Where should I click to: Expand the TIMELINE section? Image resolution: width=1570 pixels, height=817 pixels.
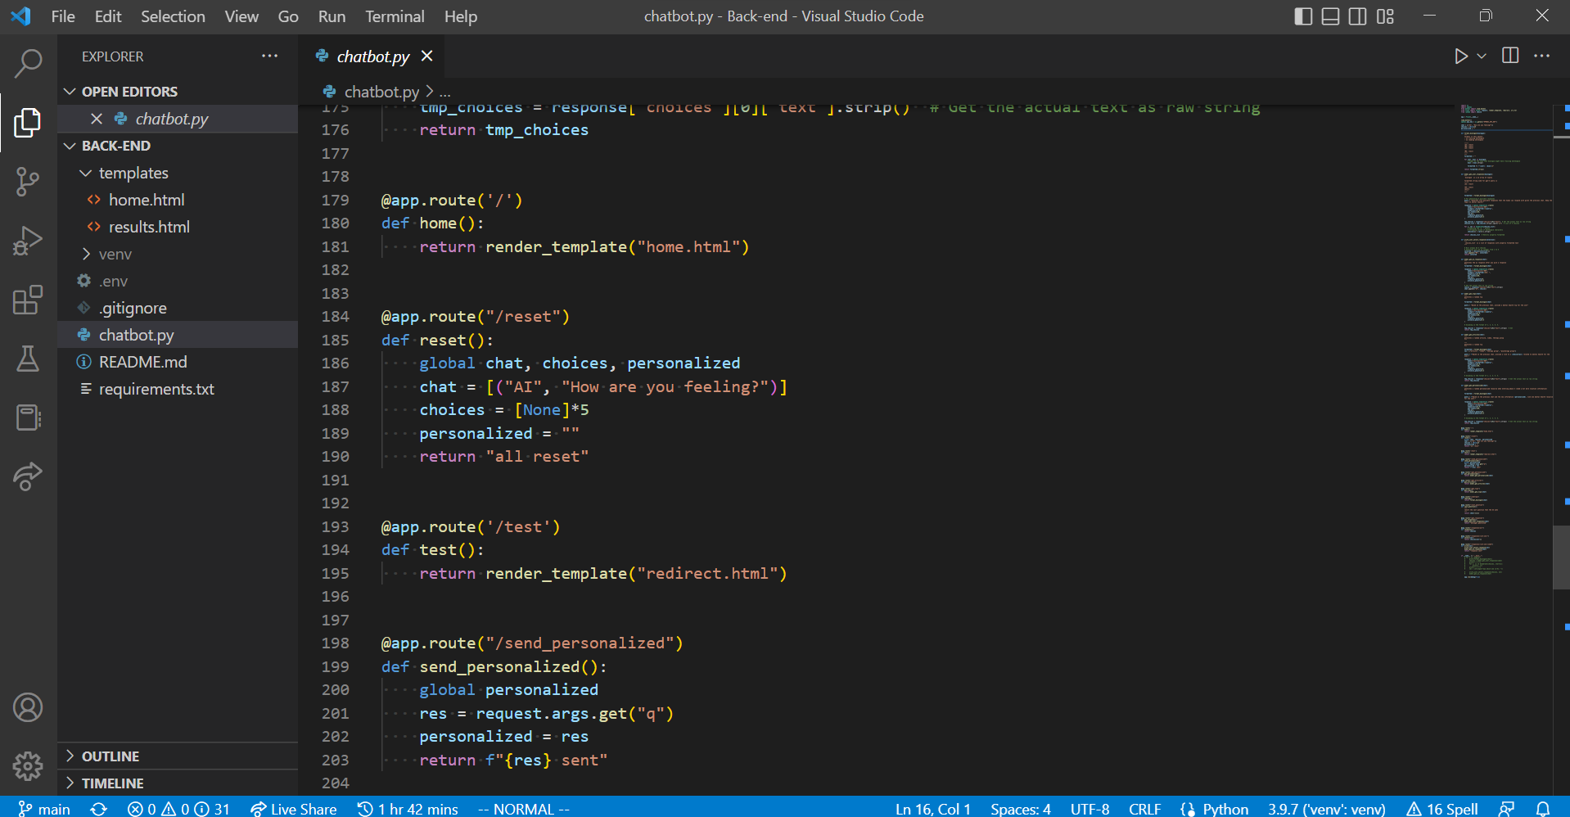[x=178, y=783]
